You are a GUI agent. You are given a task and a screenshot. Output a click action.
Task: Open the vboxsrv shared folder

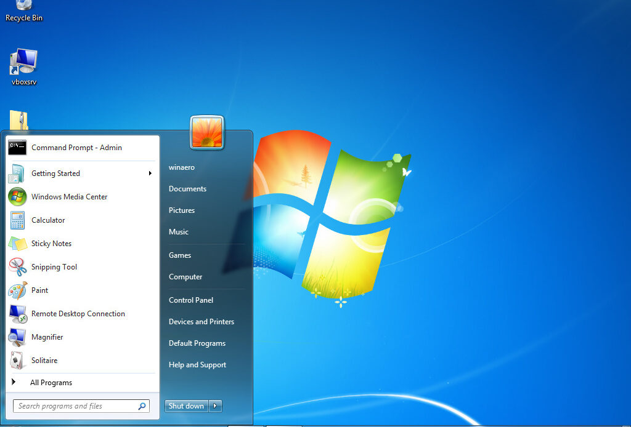click(23, 62)
